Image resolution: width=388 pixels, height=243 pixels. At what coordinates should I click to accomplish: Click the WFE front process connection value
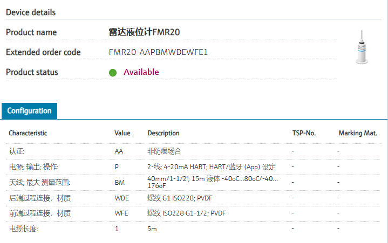[x=121, y=213]
